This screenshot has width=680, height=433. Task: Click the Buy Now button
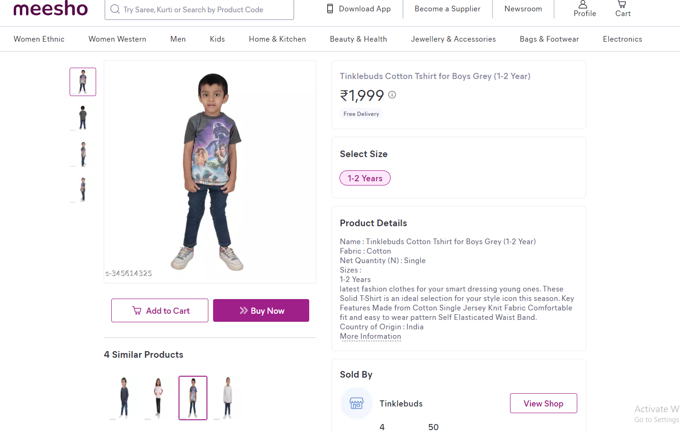point(261,311)
